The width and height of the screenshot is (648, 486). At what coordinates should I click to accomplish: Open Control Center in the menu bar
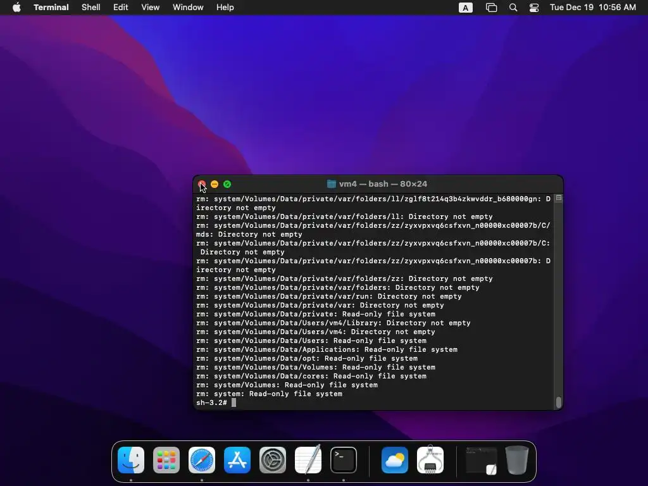(x=534, y=8)
